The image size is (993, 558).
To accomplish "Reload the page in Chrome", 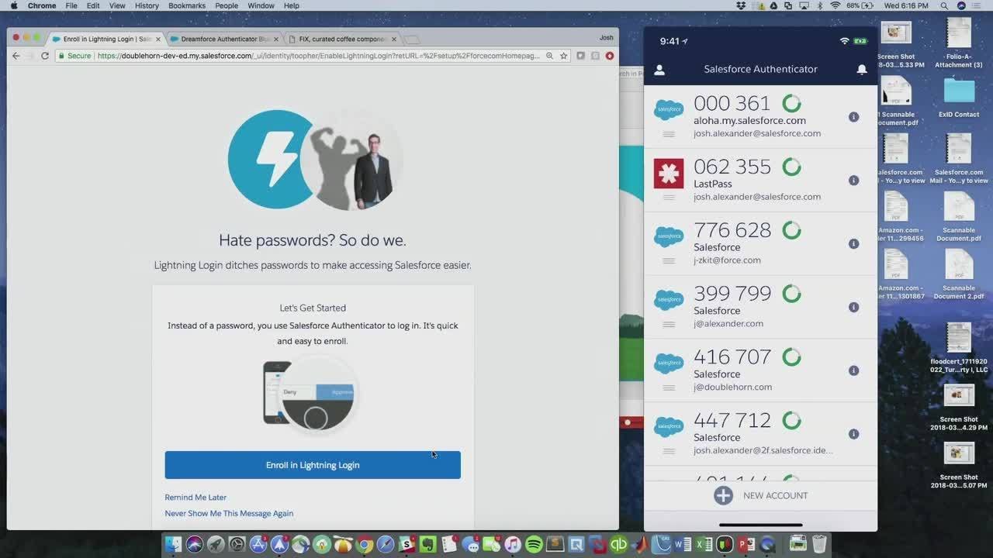I will tap(45, 56).
